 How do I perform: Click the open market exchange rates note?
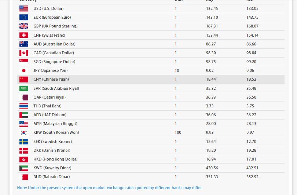[110, 188]
